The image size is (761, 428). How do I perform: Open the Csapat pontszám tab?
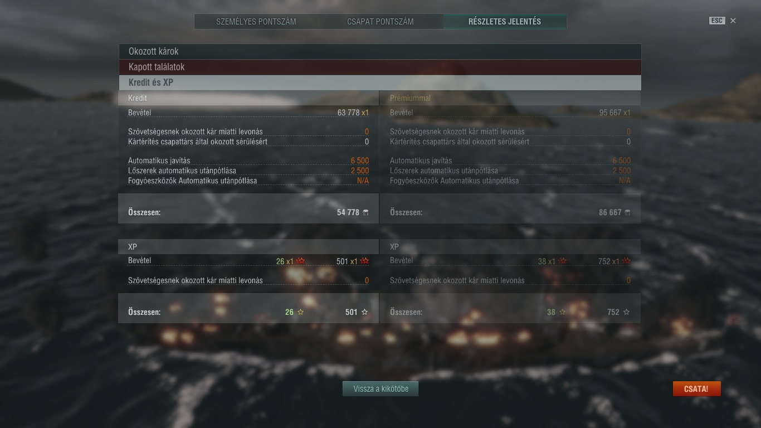pyautogui.click(x=380, y=22)
